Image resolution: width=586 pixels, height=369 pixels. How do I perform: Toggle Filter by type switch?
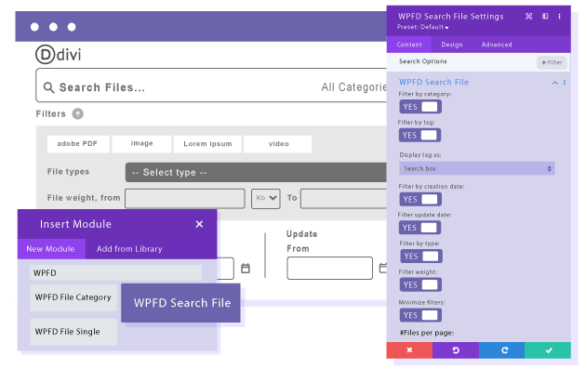click(421, 257)
